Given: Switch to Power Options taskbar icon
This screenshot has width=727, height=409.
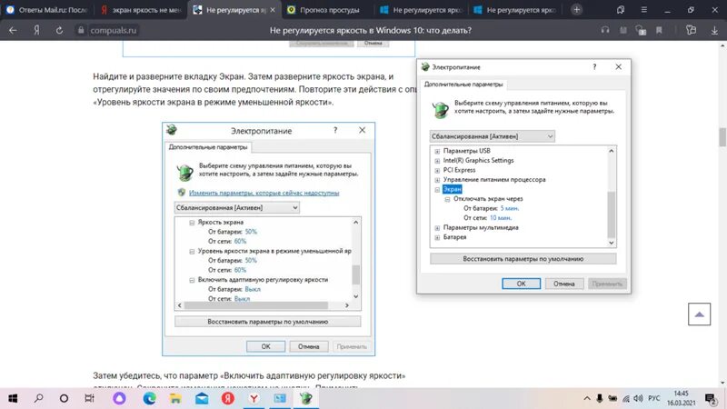Looking at the screenshot, I should (306, 398).
